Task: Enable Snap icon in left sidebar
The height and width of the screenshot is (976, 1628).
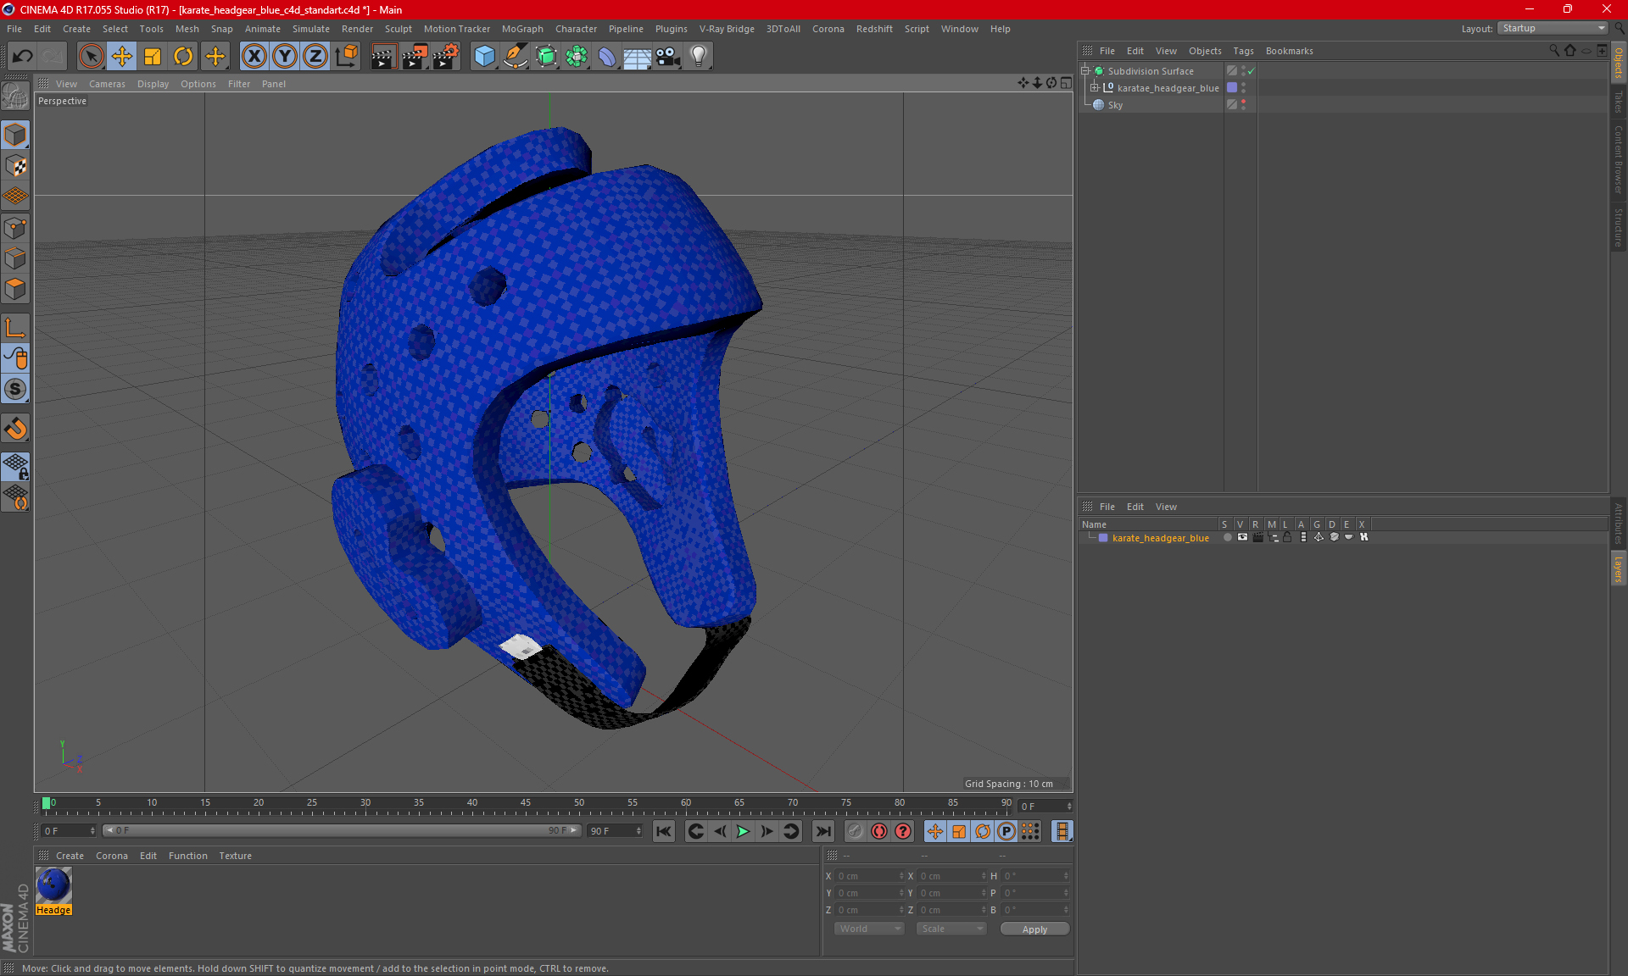Action: (15, 429)
